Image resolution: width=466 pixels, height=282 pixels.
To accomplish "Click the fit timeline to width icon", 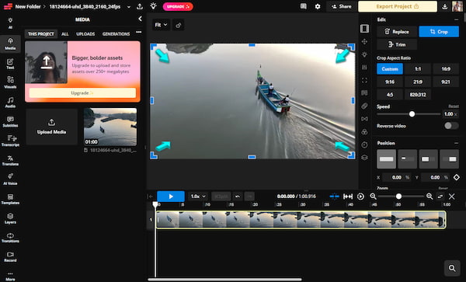I will click(x=348, y=197).
